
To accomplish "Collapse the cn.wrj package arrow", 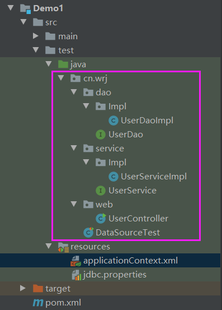I will tap(61, 78).
